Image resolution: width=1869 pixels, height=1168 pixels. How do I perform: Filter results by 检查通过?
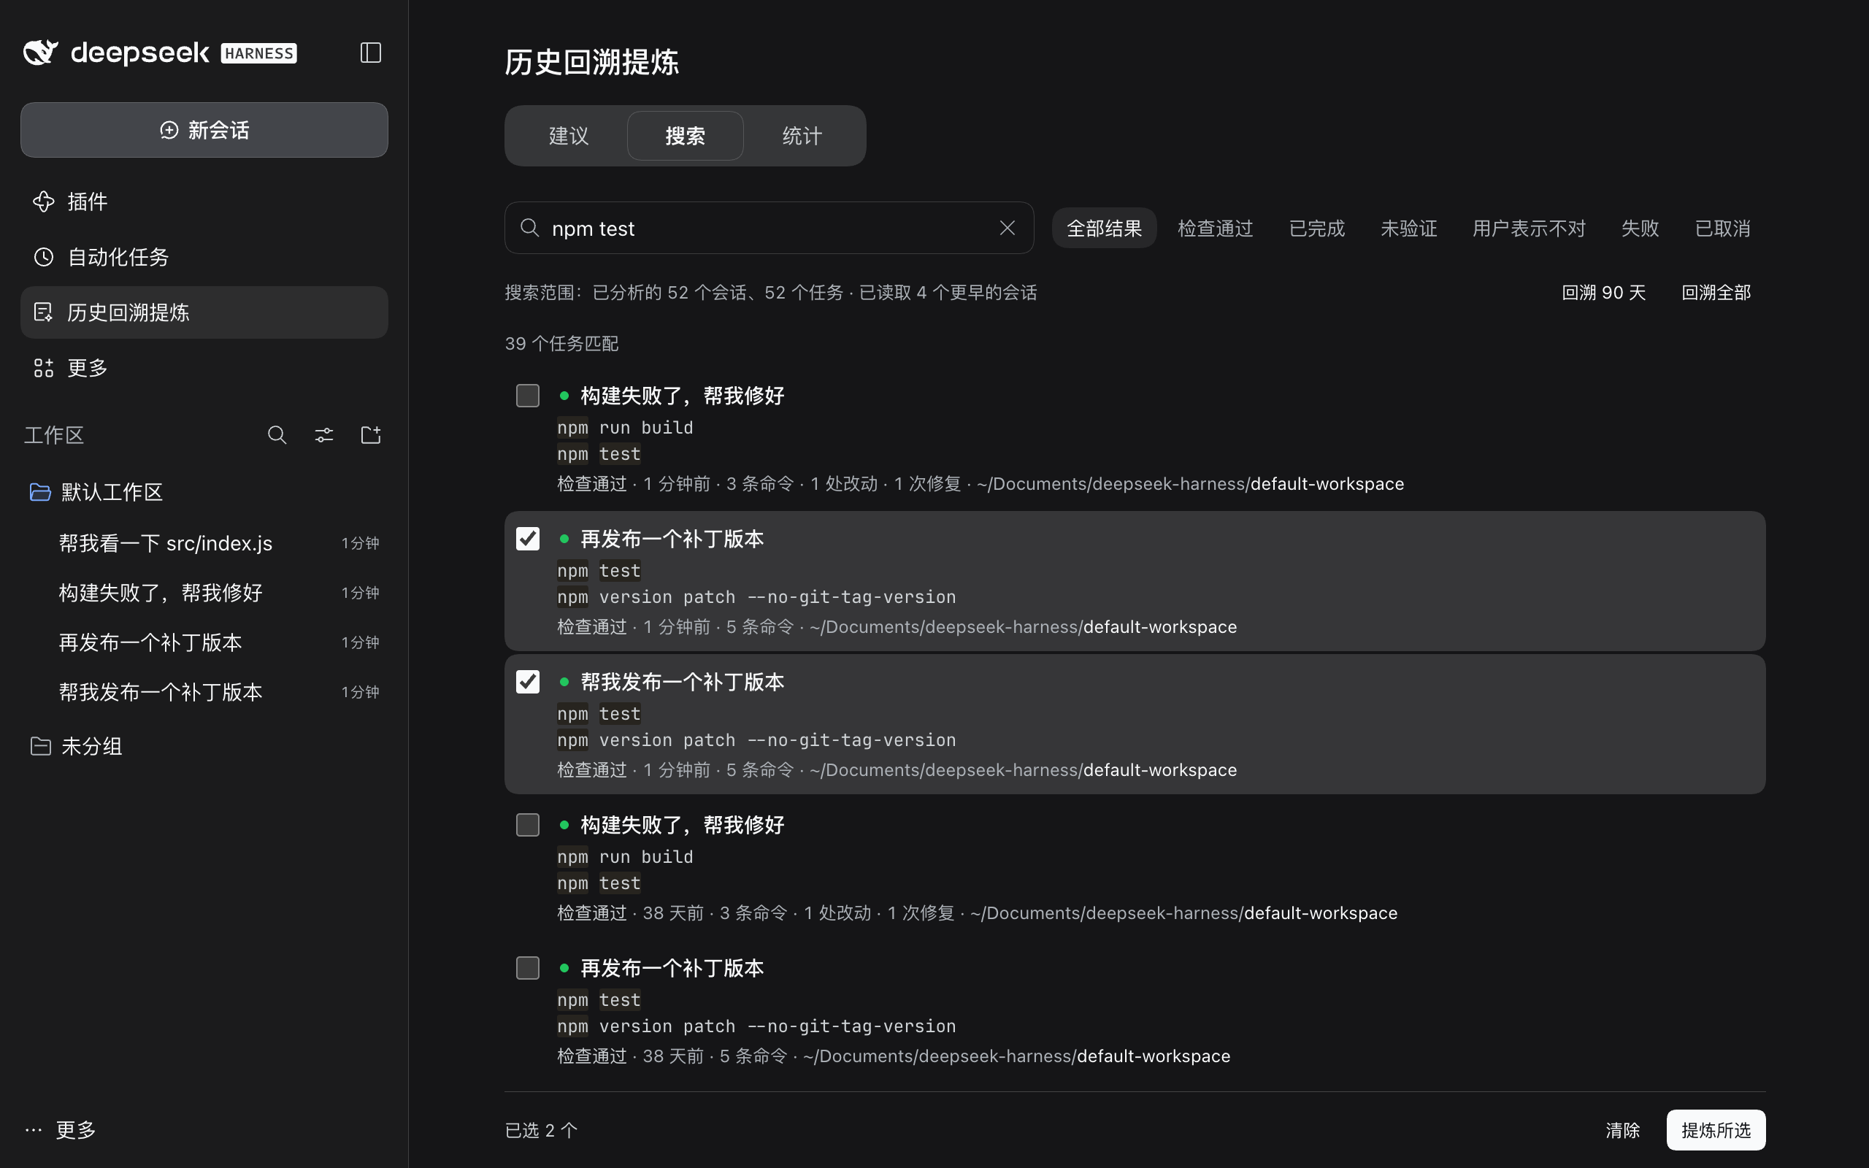tap(1215, 228)
